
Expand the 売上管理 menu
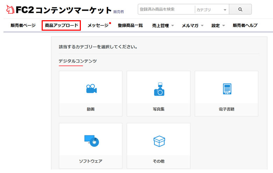[x=163, y=25]
